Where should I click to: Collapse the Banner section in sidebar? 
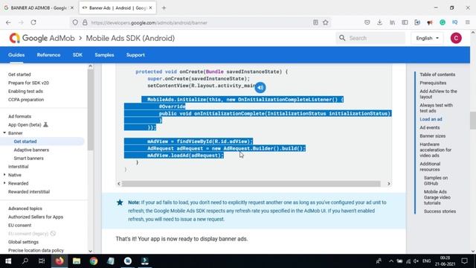[x=4, y=133]
